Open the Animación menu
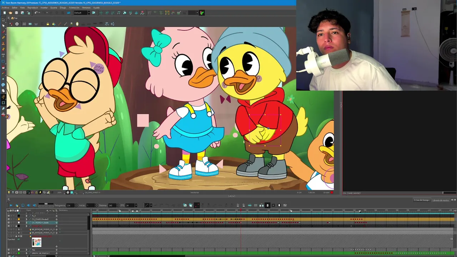 coord(74,7)
